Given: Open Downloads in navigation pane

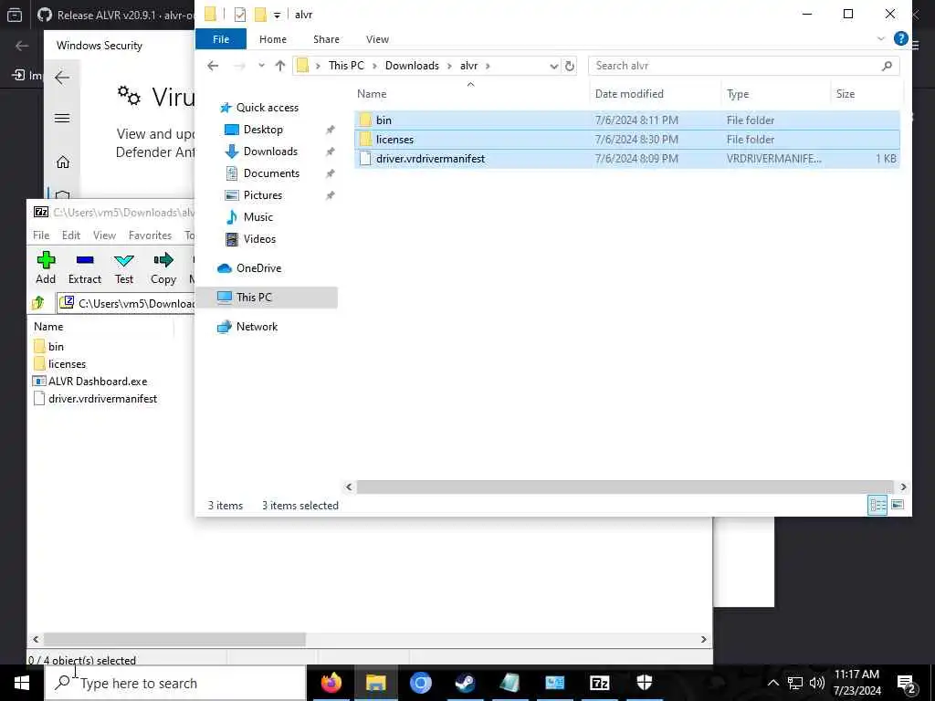Looking at the screenshot, I should (x=270, y=152).
